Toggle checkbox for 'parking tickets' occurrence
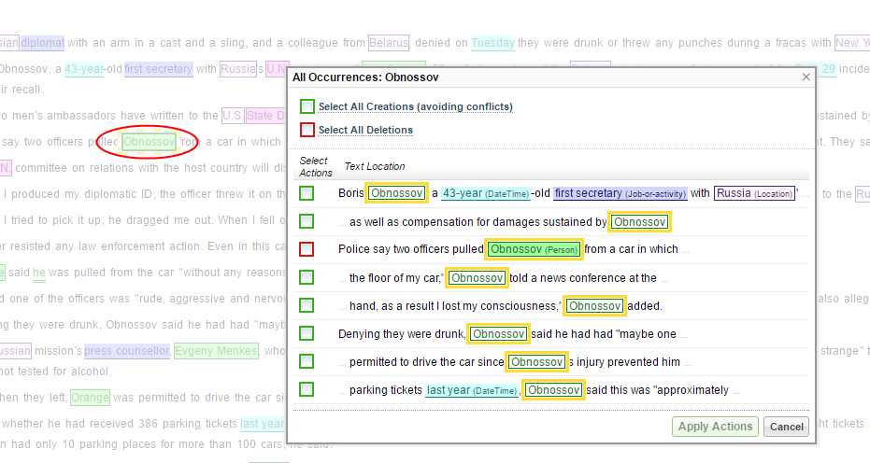Image resolution: width=870 pixels, height=463 pixels. 307,389
